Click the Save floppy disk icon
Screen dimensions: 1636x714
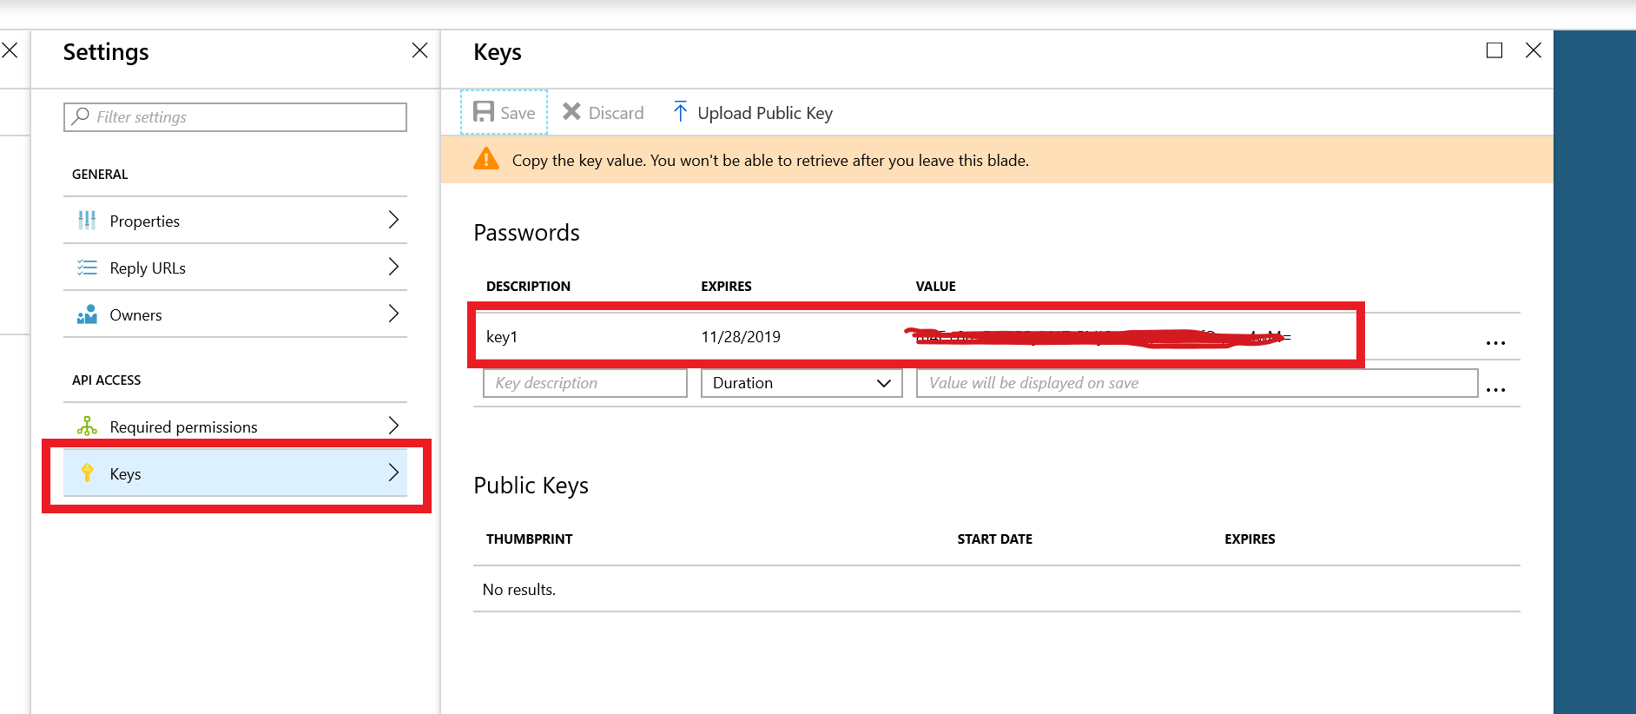click(483, 112)
